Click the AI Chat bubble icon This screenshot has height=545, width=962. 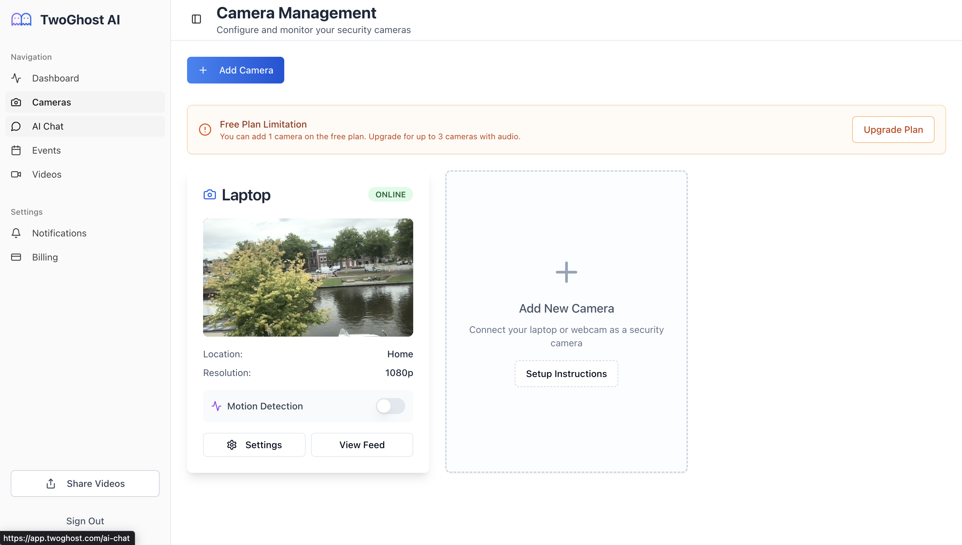tap(16, 126)
